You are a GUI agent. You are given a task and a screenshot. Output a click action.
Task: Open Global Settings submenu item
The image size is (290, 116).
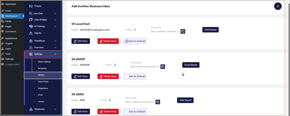click(44, 62)
